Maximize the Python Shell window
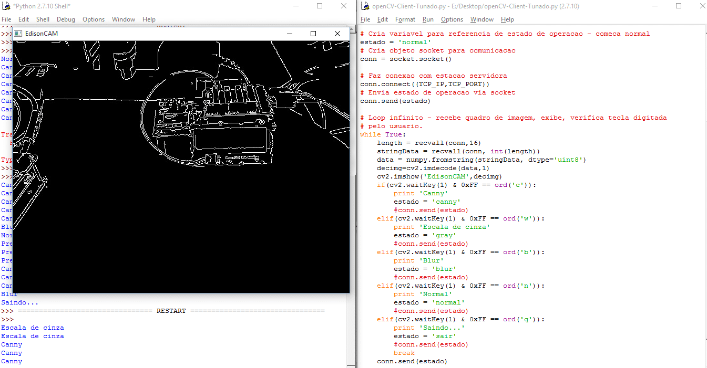The height and width of the screenshot is (368, 707). pyautogui.click(x=320, y=6)
